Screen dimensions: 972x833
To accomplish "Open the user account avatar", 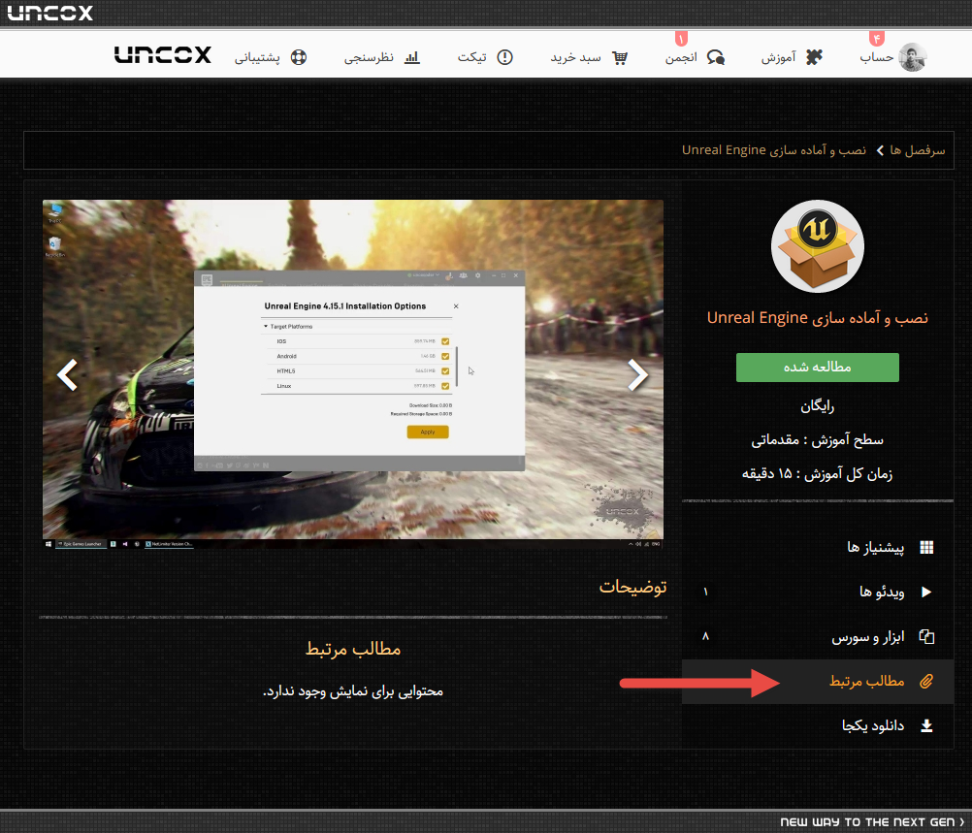I will 912,57.
